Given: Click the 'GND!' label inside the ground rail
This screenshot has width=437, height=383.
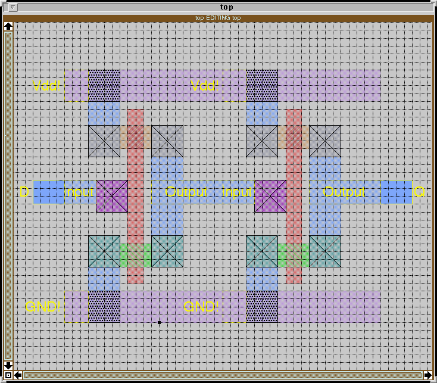Looking at the screenshot, I should 201,307.
